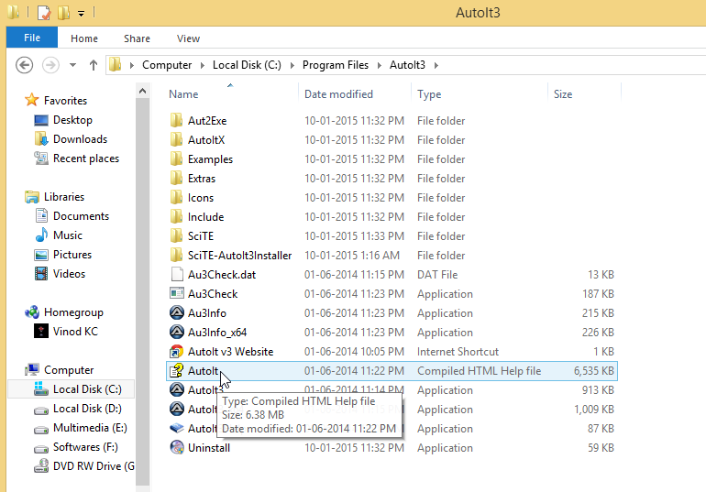Open recent locations dropdown arrow

click(x=72, y=65)
